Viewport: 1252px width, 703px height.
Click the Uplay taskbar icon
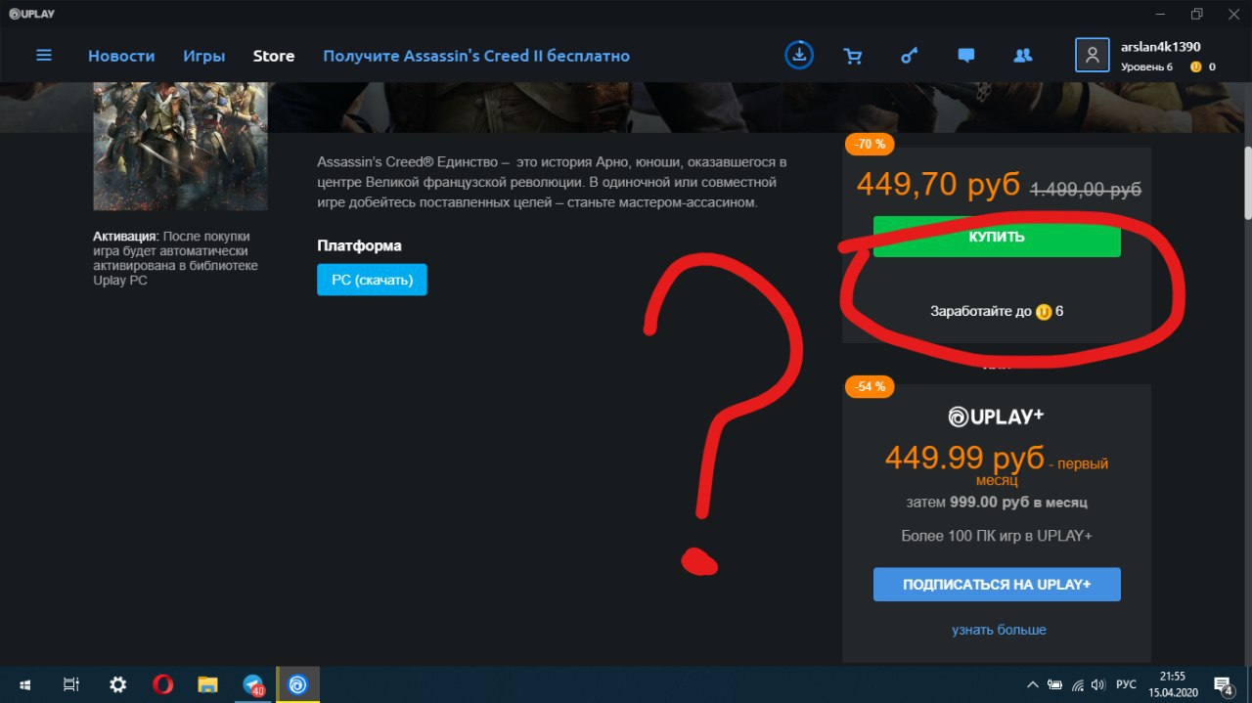pos(298,684)
